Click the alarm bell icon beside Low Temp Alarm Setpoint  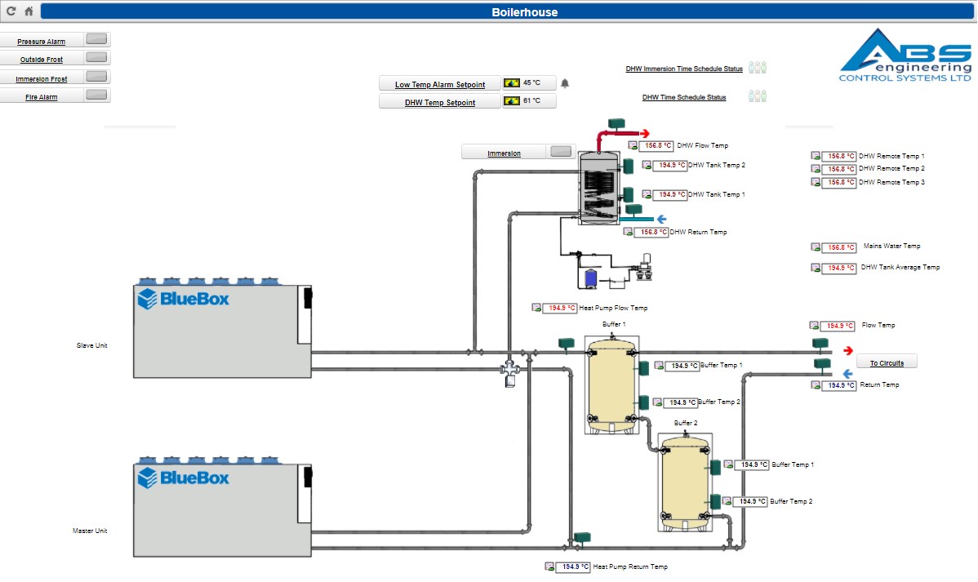coord(563,82)
